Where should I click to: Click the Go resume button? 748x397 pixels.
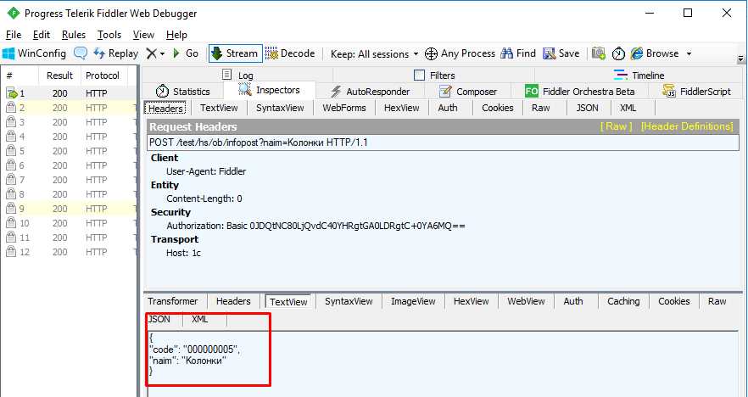pyautogui.click(x=186, y=53)
